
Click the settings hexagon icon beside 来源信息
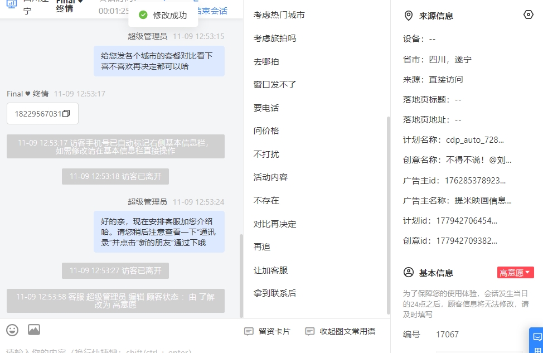pyautogui.click(x=528, y=14)
